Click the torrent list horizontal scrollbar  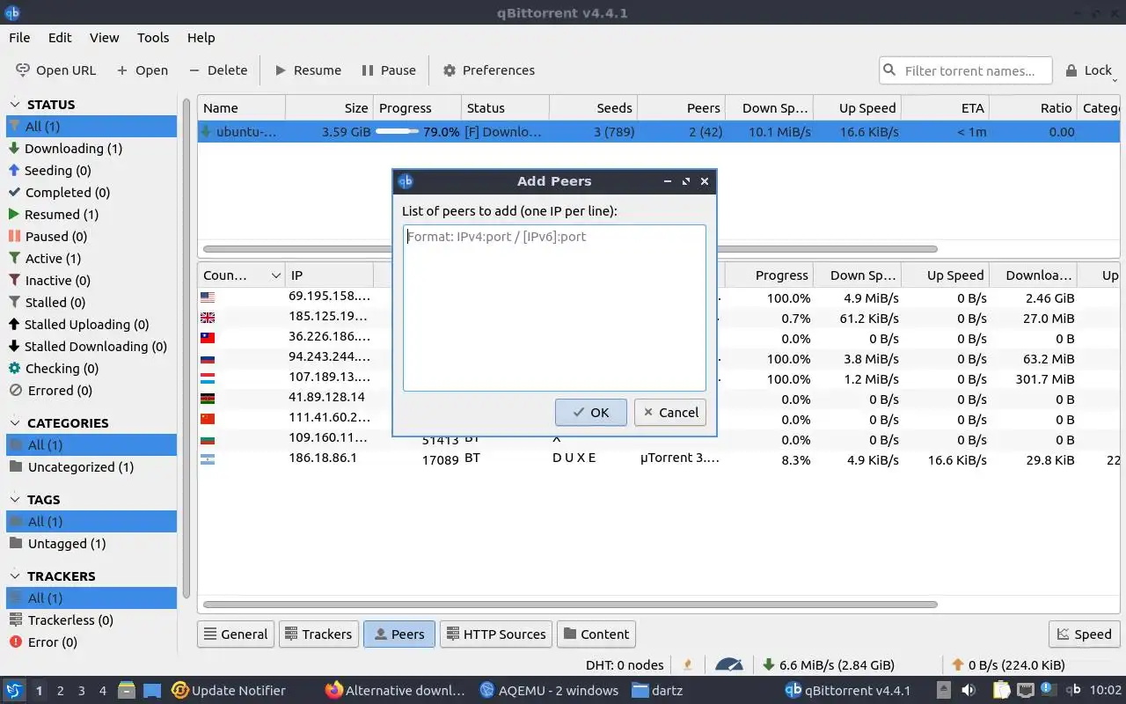(x=570, y=249)
